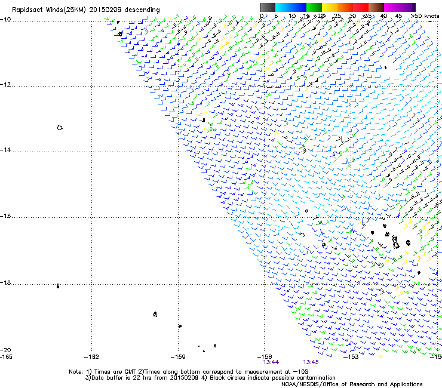
Task: Click the island dot near -159, -19.3
Action: pos(180,326)
